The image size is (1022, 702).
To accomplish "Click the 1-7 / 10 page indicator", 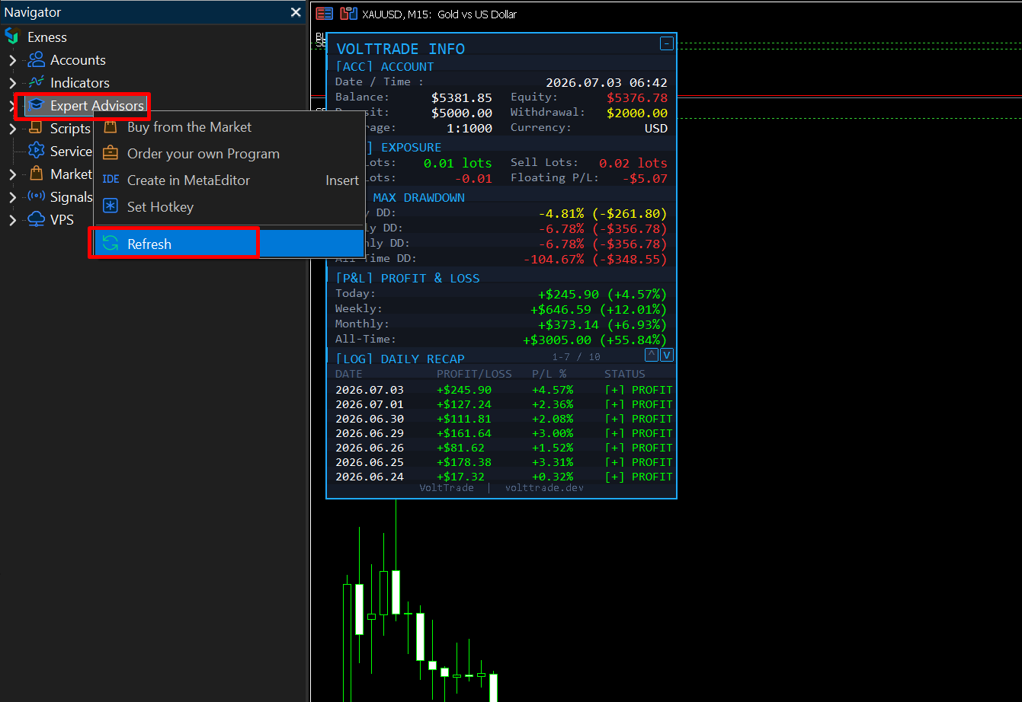I will 576,356.
